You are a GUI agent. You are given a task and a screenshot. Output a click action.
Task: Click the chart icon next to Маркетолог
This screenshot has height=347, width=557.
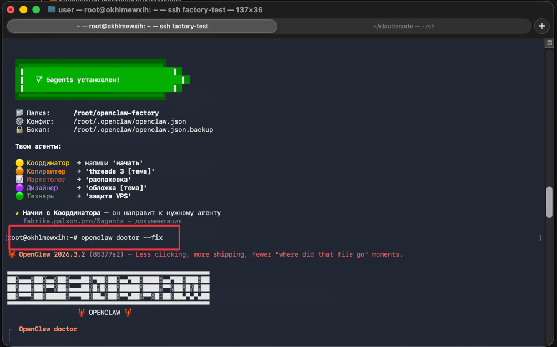[x=19, y=180]
